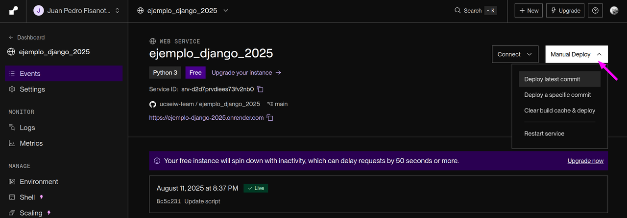627x218 pixels.
Task: Click the lightning bolt next to Scaling
Action: [49, 213]
